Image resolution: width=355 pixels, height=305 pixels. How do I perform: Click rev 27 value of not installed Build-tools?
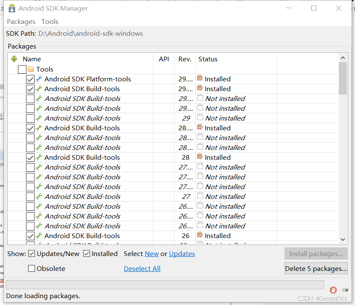pos(186,197)
